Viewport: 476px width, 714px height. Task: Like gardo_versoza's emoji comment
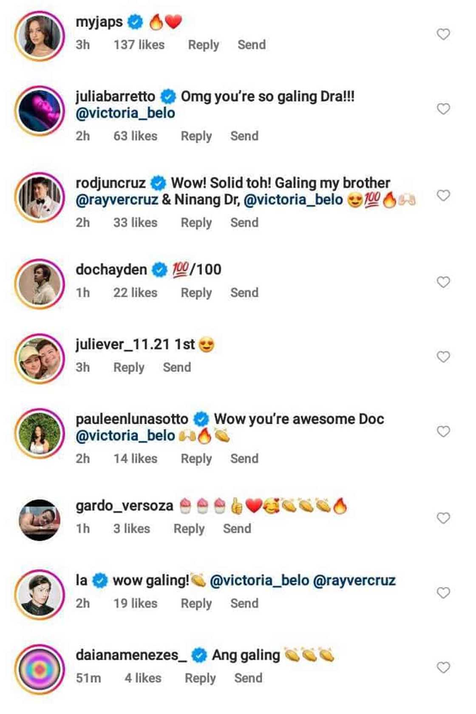point(443,518)
